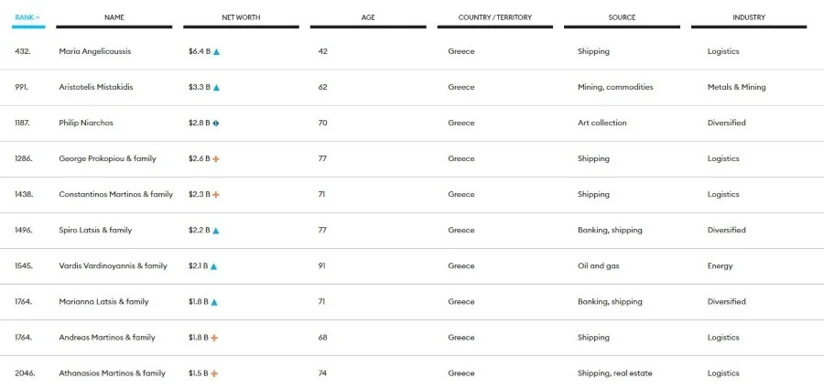824x389 pixels.
Task: Open Philip Niarchos profile link
Action: click(86, 124)
